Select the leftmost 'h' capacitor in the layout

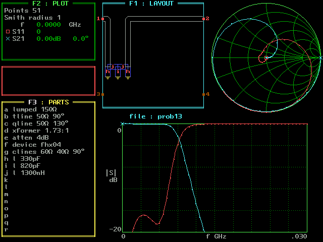click(107, 72)
